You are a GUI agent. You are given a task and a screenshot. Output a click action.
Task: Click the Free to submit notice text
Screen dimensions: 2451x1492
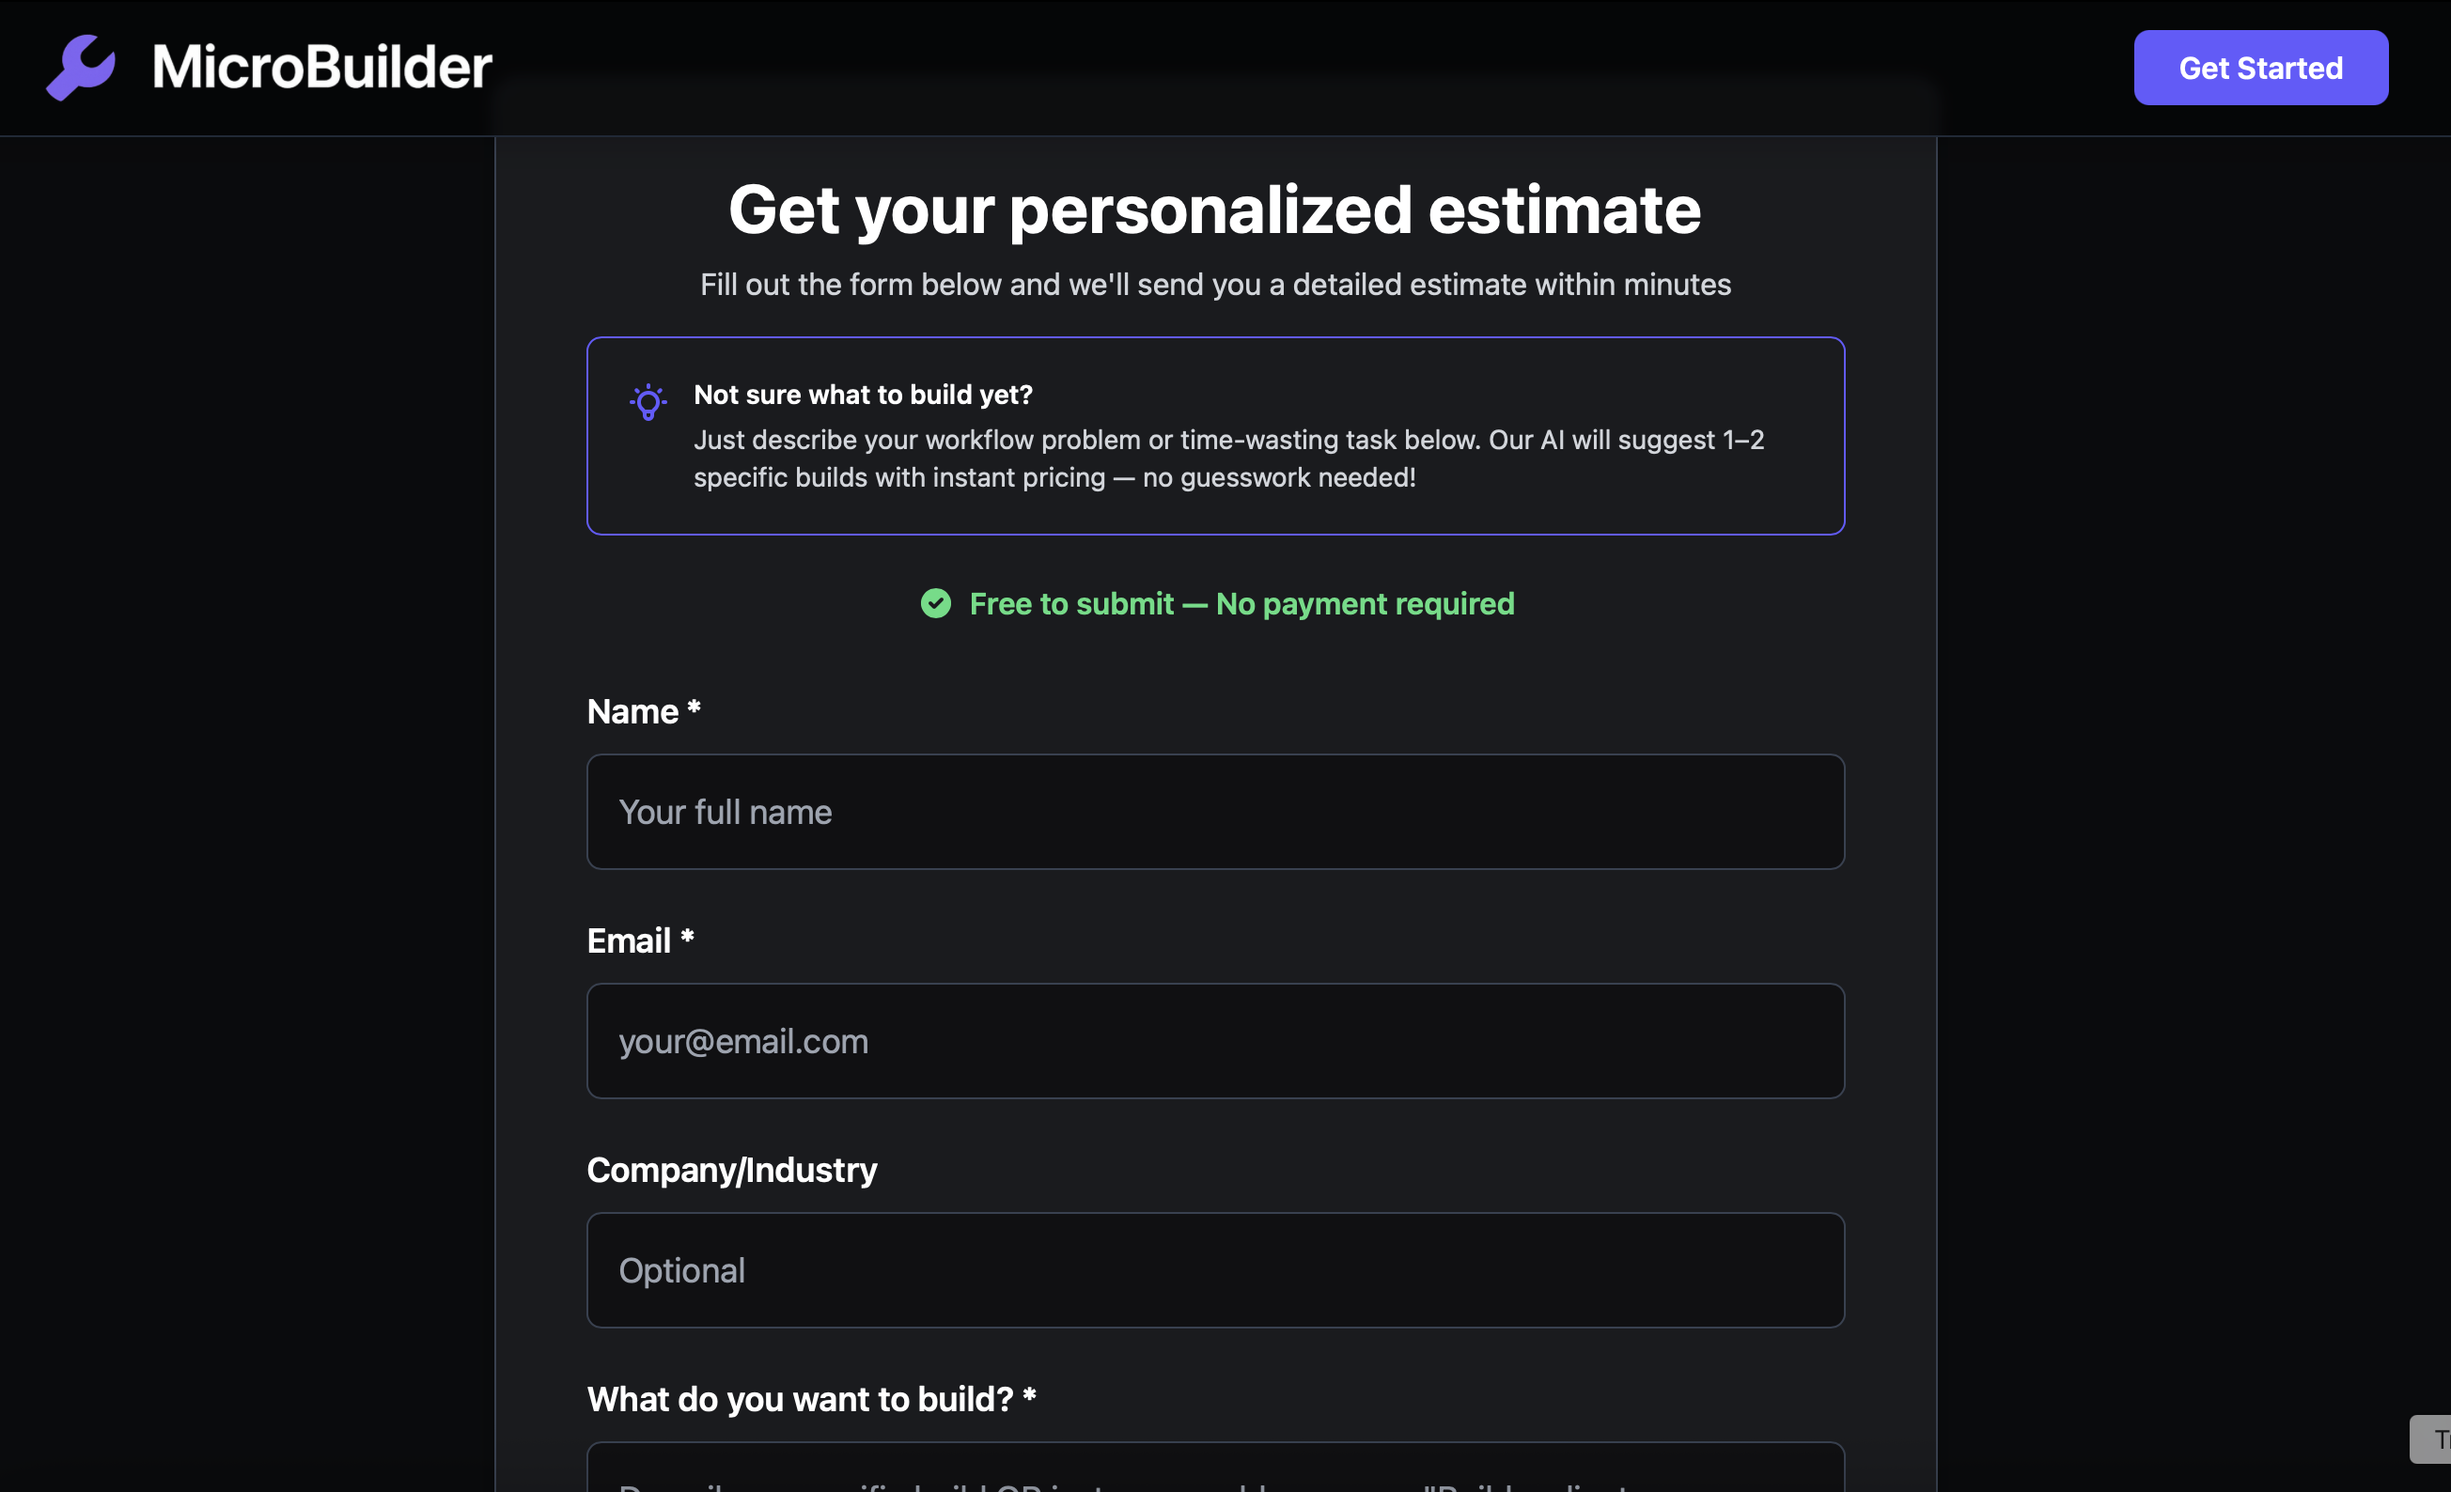pos(1241,604)
